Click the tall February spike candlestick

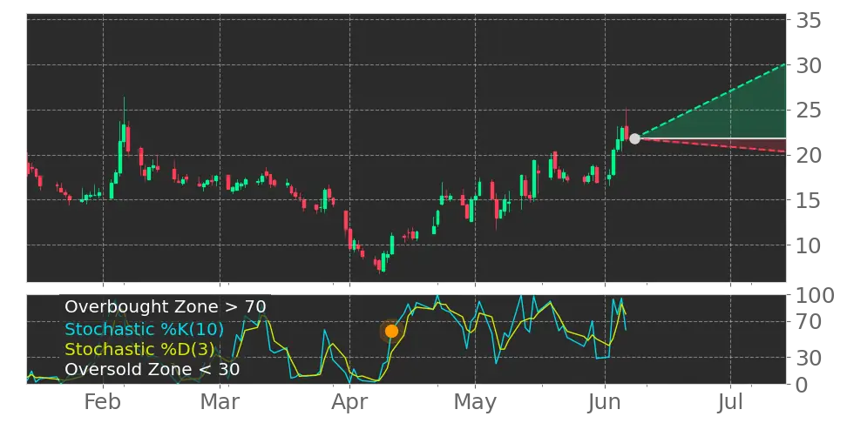coord(124,132)
